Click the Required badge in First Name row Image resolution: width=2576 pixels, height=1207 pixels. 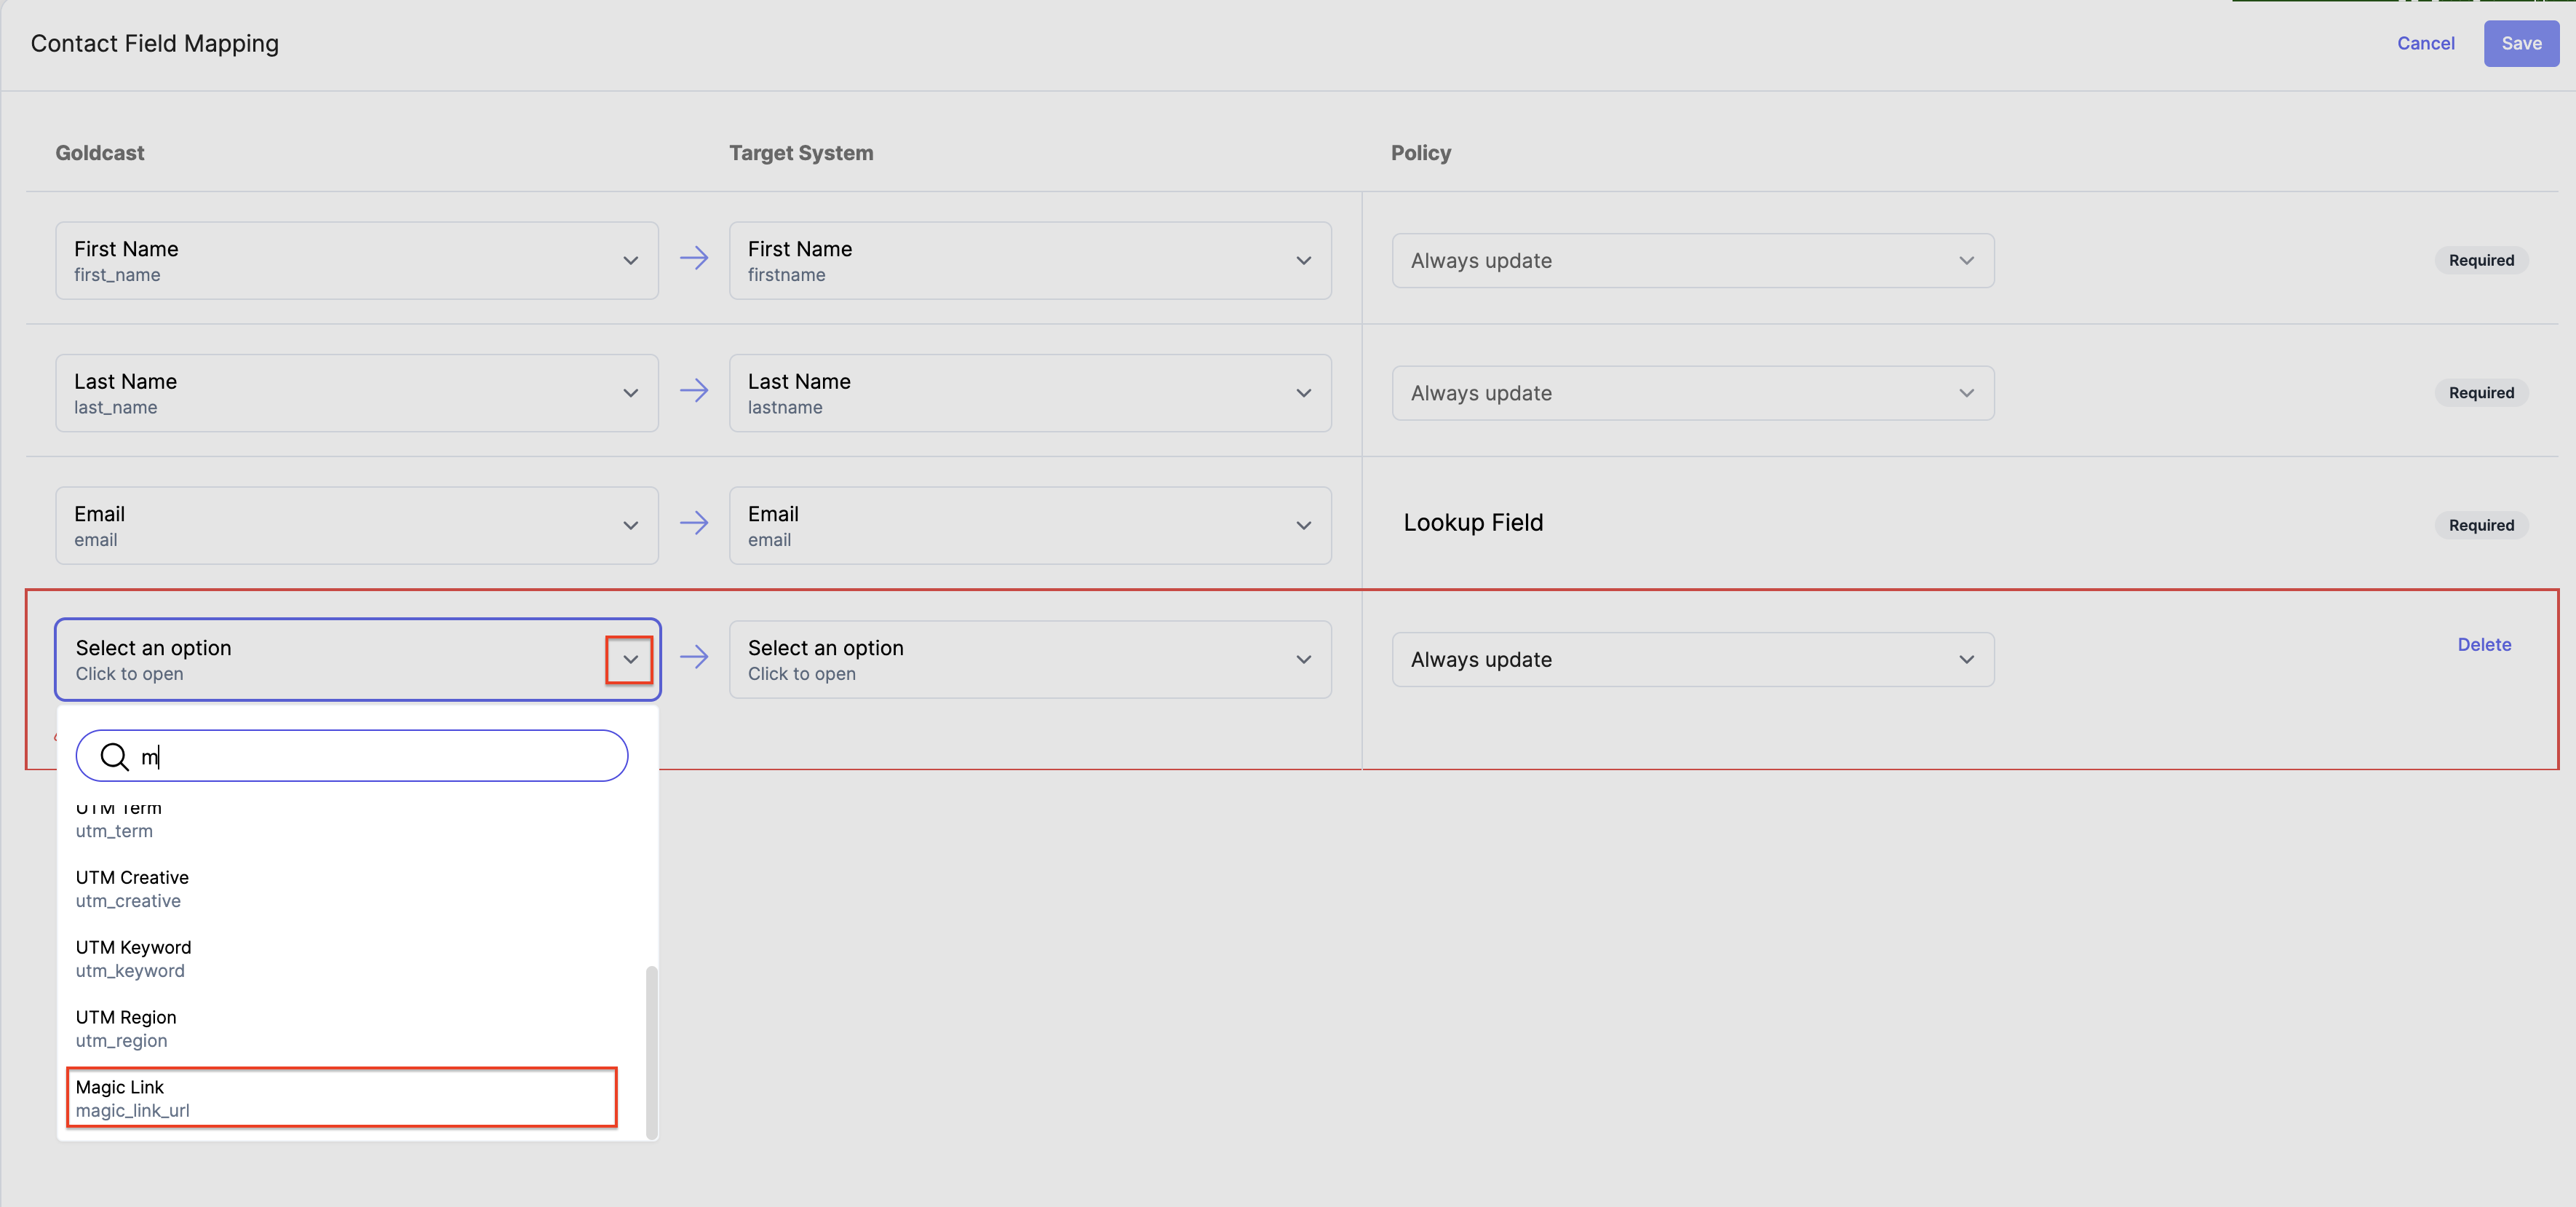(2481, 260)
